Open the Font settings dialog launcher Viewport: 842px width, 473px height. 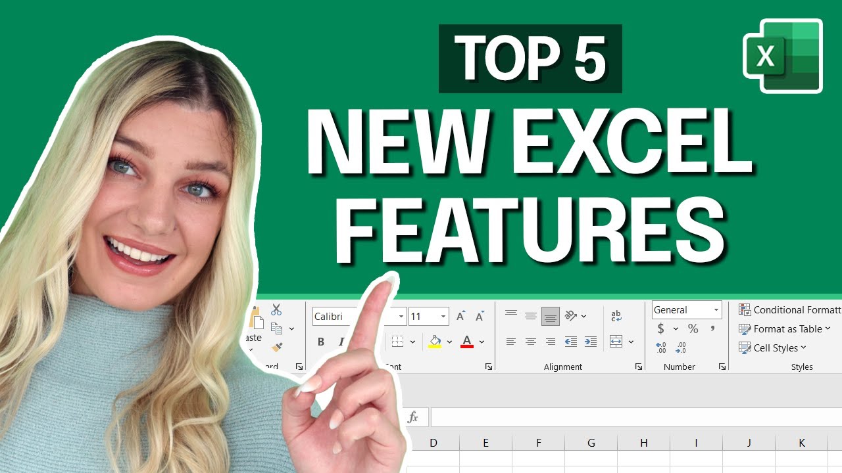488,367
